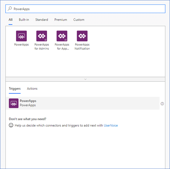Open the Standard connectors tab
170x169 pixels.
[42, 20]
